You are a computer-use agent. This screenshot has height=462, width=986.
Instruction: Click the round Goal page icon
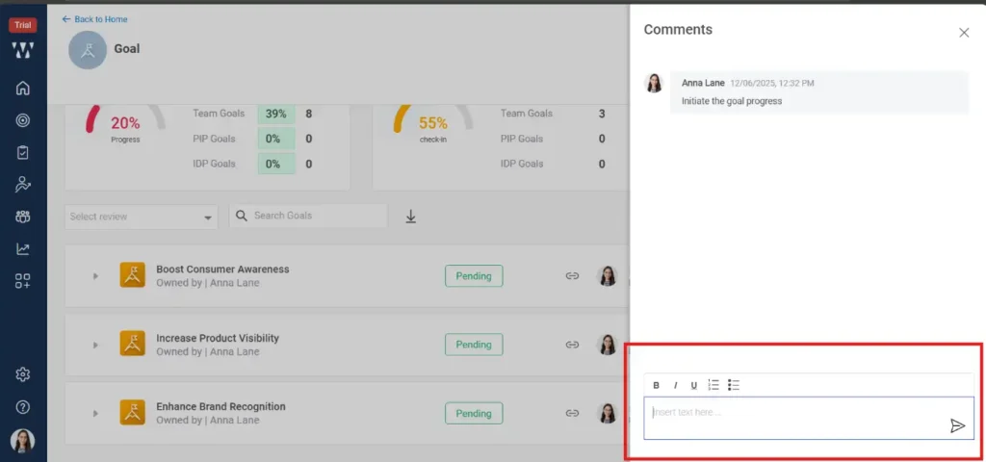[88, 50]
